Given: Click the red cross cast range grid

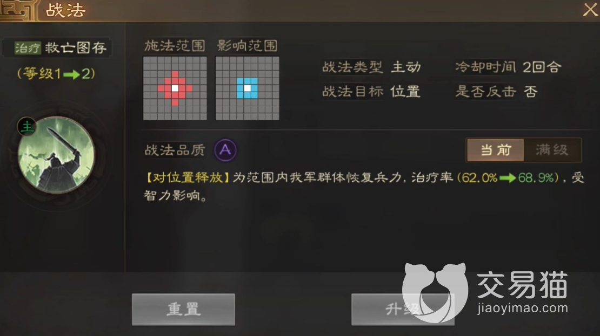Looking at the screenshot, I should (x=175, y=88).
